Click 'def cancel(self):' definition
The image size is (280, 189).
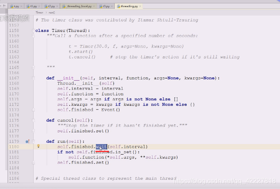coord(69,120)
